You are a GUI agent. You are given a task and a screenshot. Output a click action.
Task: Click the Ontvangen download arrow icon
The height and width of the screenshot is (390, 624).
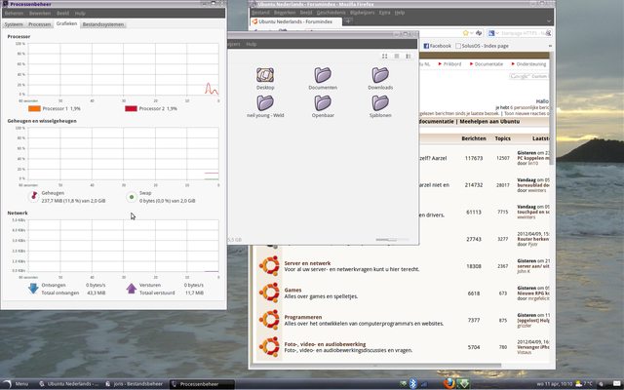[x=33, y=289]
